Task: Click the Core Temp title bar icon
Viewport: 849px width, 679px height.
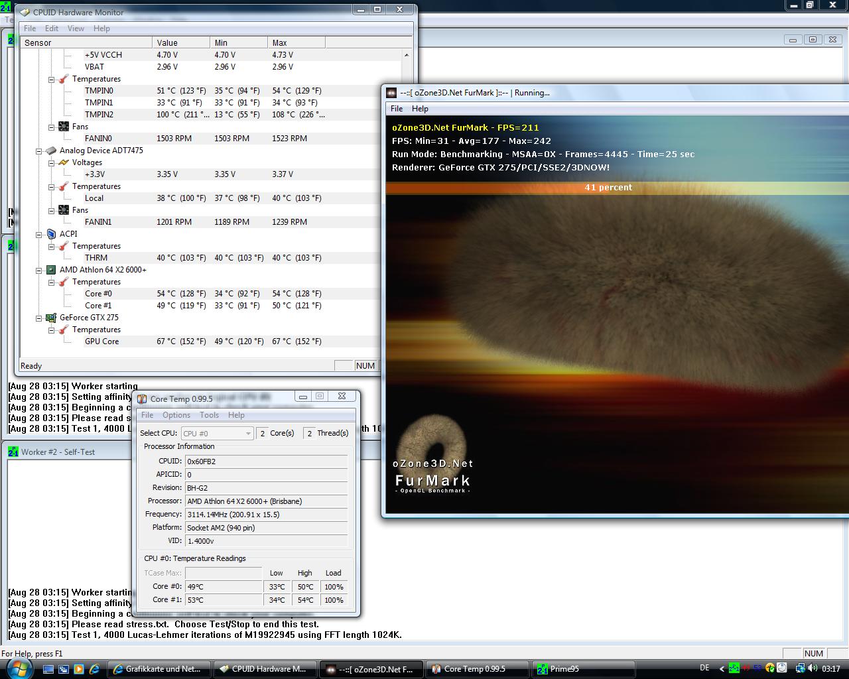Action: [x=142, y=399]
